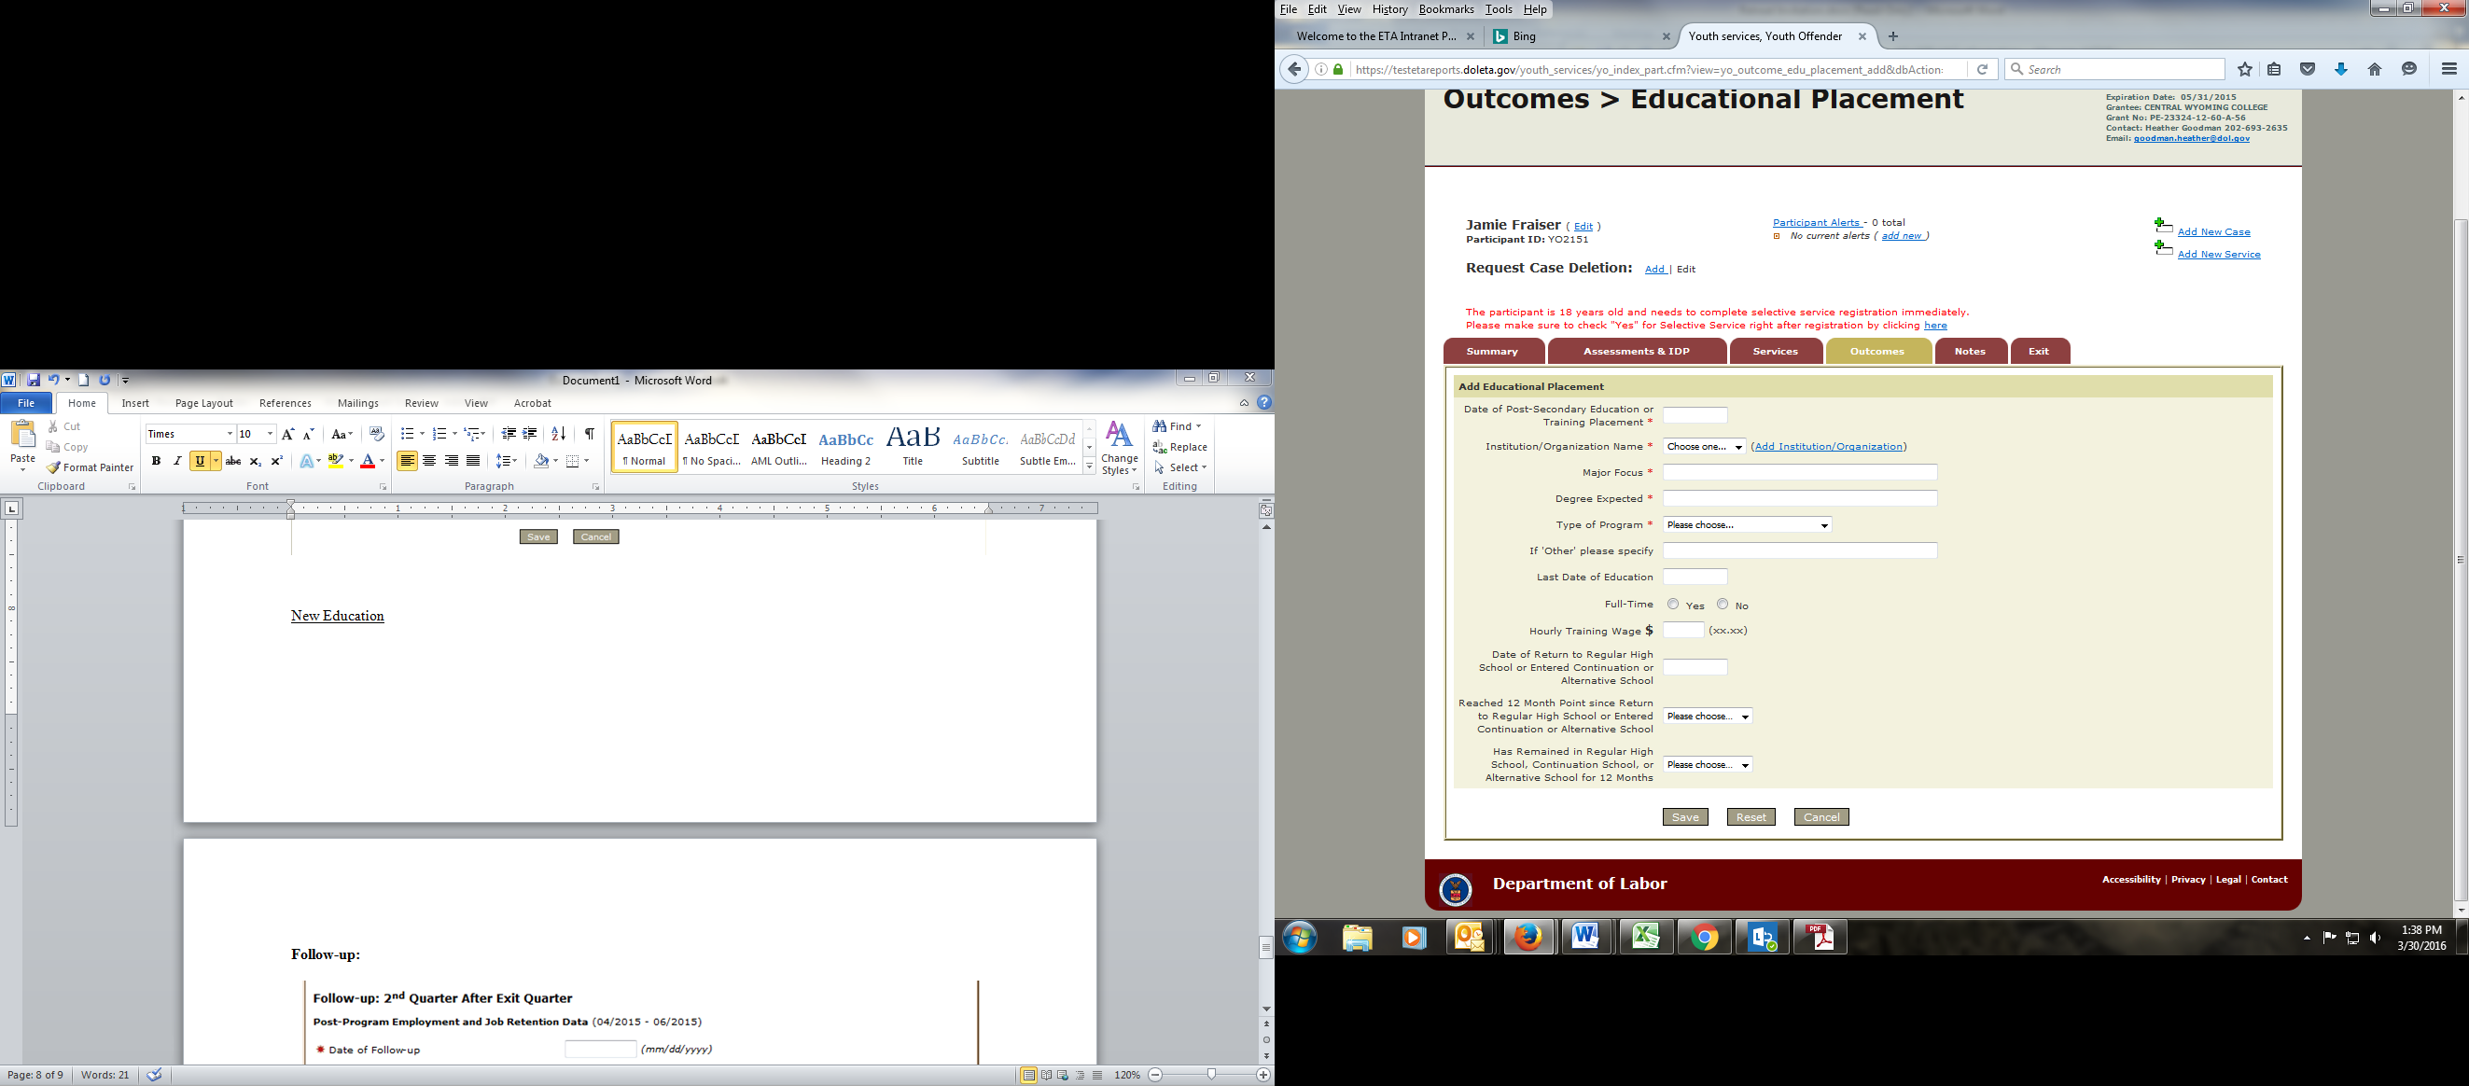Select Yes for Full-Time
Viewport: 2469px width, 1086px height.
tap(1672, 604)
